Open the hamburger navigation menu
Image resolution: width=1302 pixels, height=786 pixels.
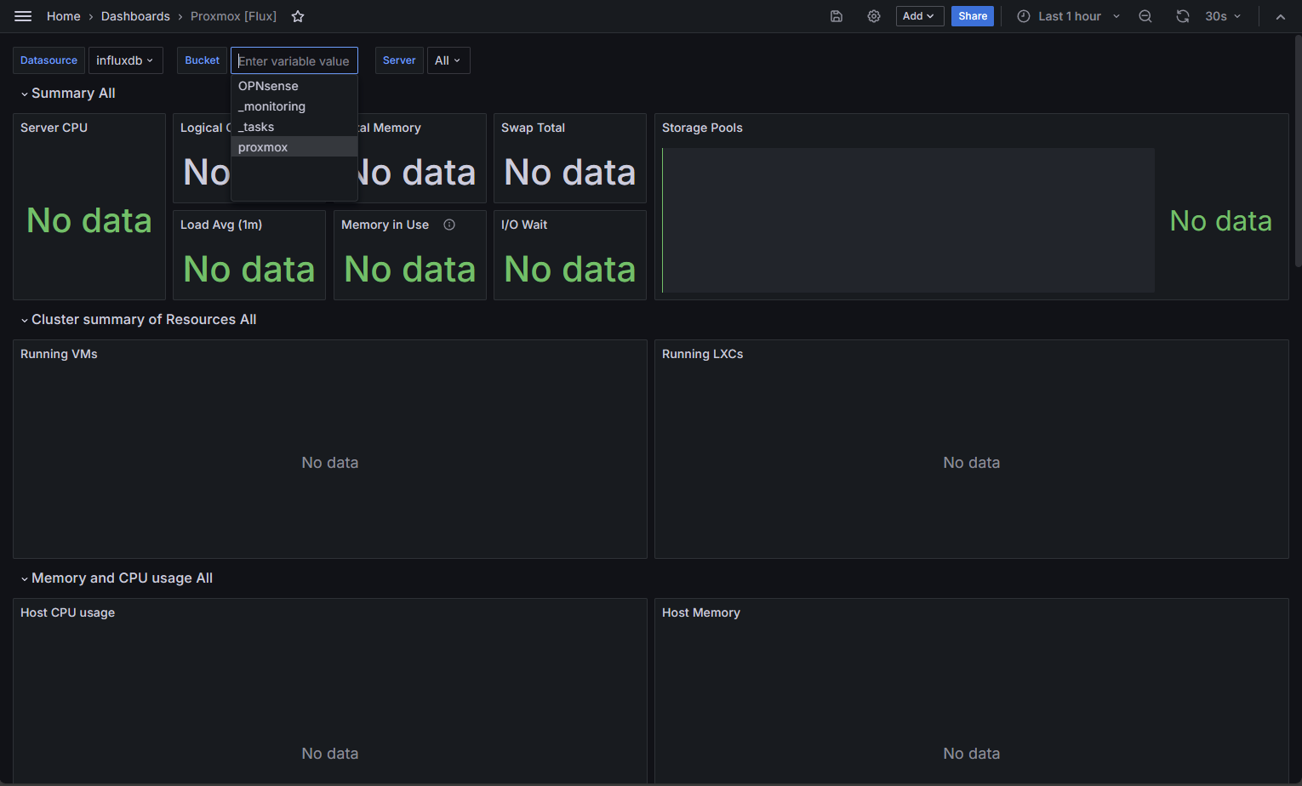[x=23, y=16]
